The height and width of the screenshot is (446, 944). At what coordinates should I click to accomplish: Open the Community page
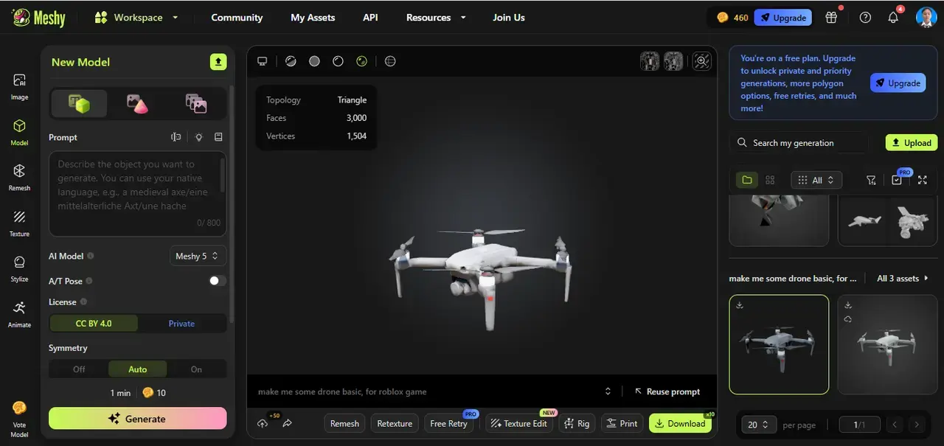pos(237,17)
